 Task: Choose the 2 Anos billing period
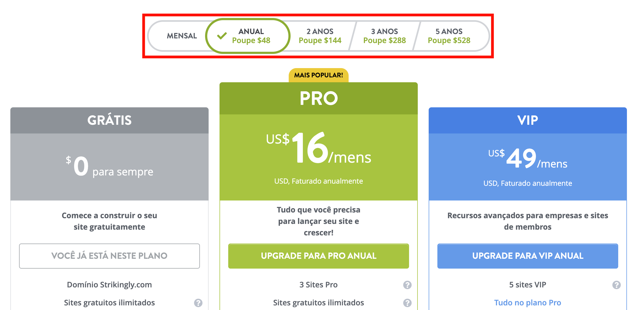coord(320,36)
